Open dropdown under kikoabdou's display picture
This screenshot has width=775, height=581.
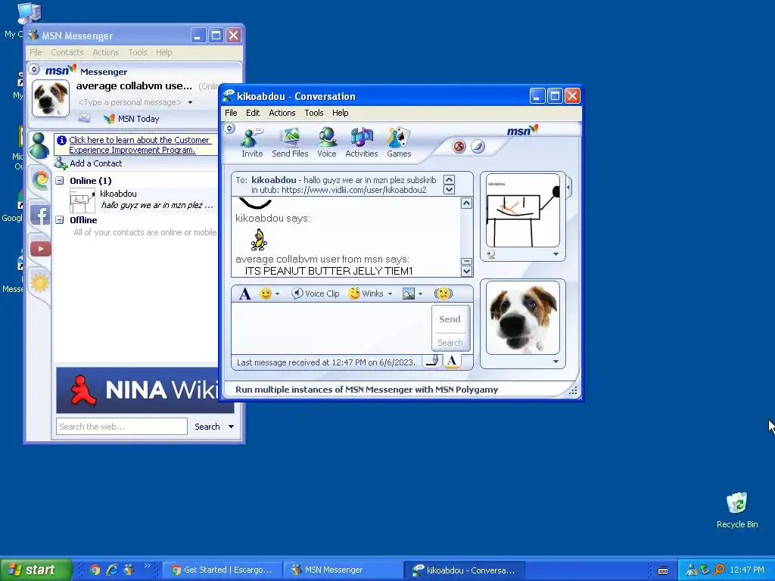tap(556, 254)
